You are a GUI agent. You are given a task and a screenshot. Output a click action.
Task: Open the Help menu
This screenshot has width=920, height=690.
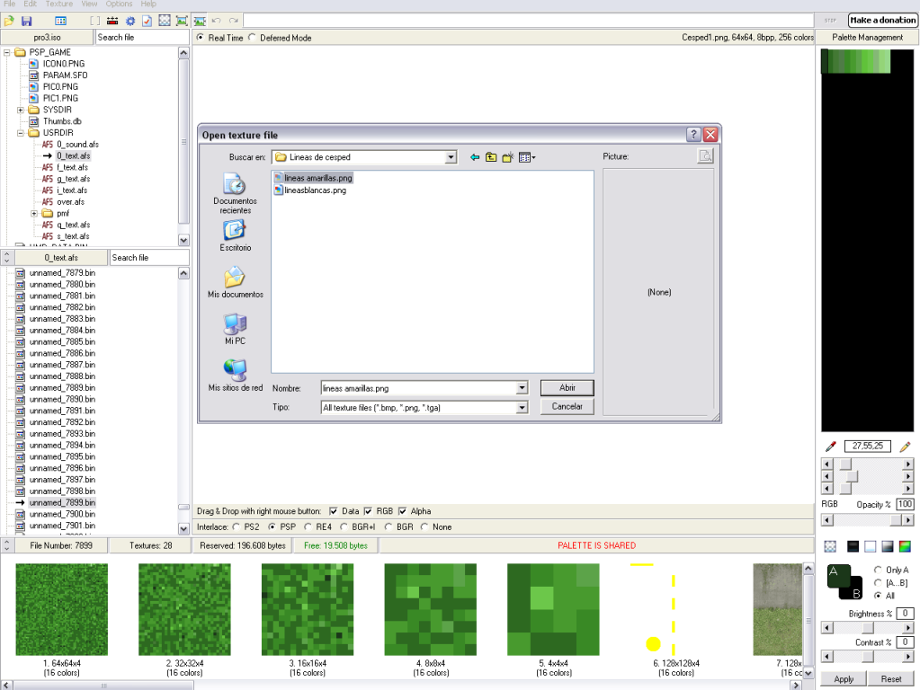[x=148, y=4]
